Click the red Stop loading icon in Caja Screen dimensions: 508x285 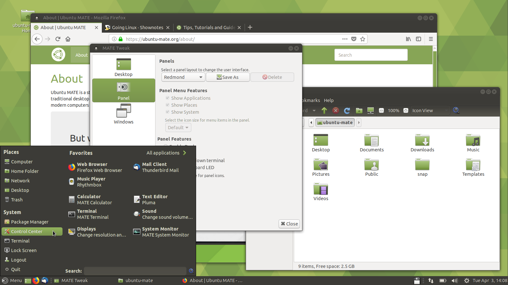pyautogui.click(x=336, y=111)
